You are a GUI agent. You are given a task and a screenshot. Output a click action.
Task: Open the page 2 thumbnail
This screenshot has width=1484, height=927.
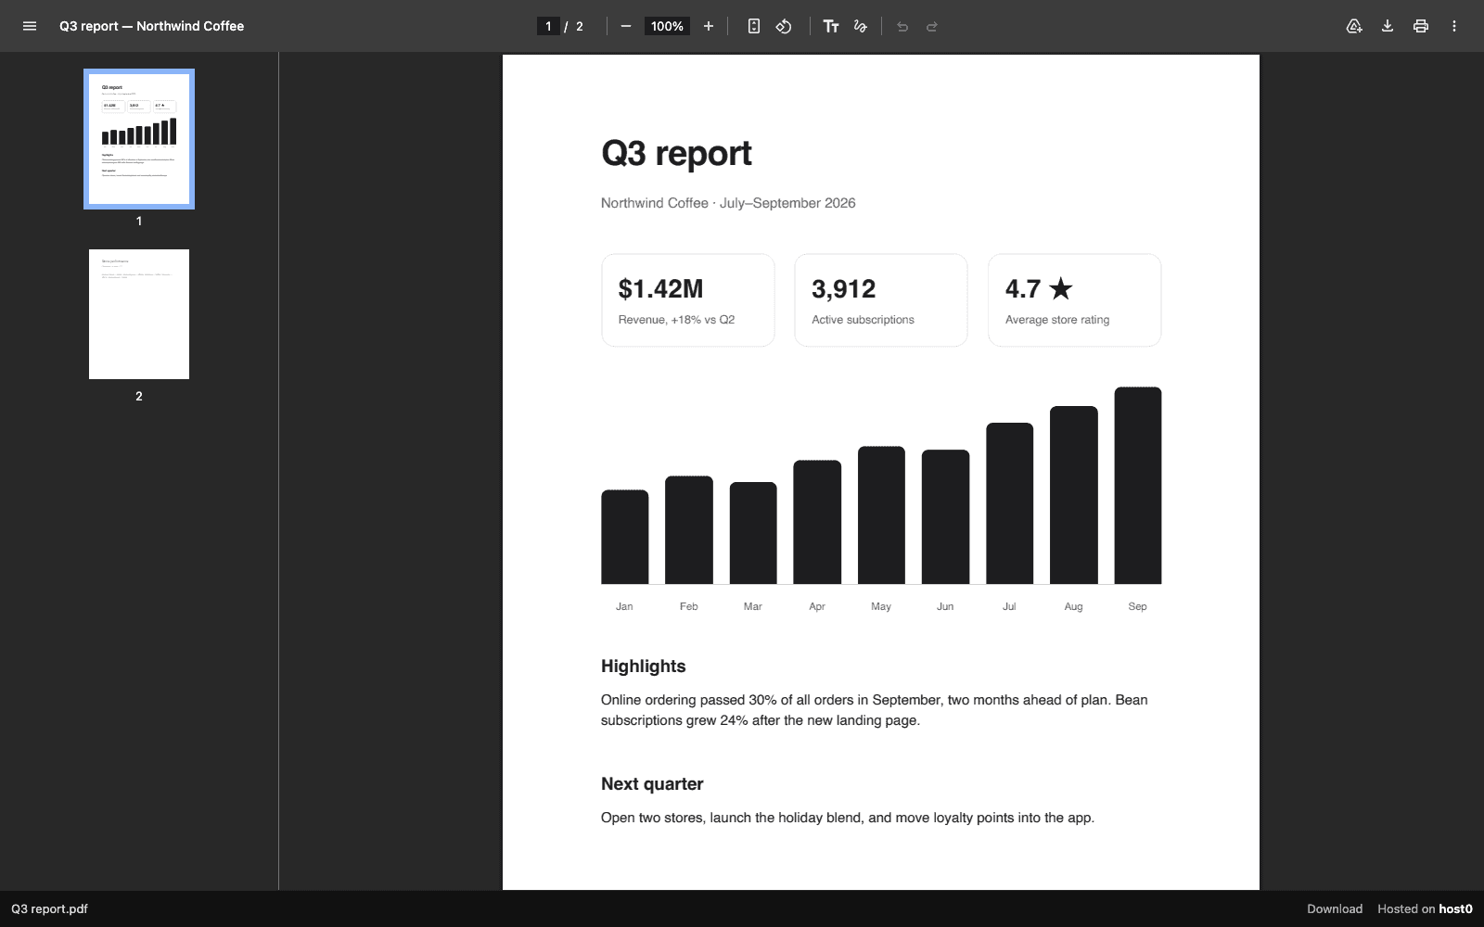pyautogui.click(x=139, y=314)
